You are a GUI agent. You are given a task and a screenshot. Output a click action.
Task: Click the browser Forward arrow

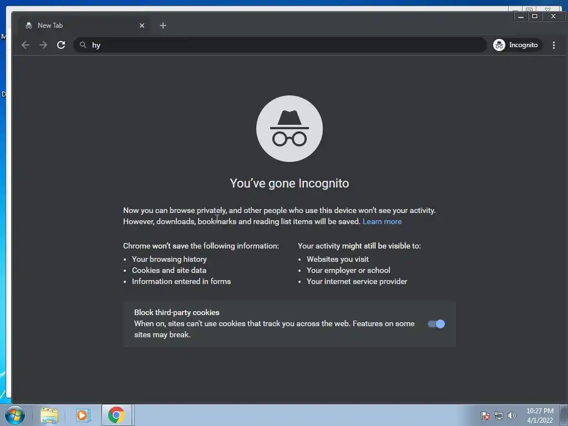click(x=43, y=45)
